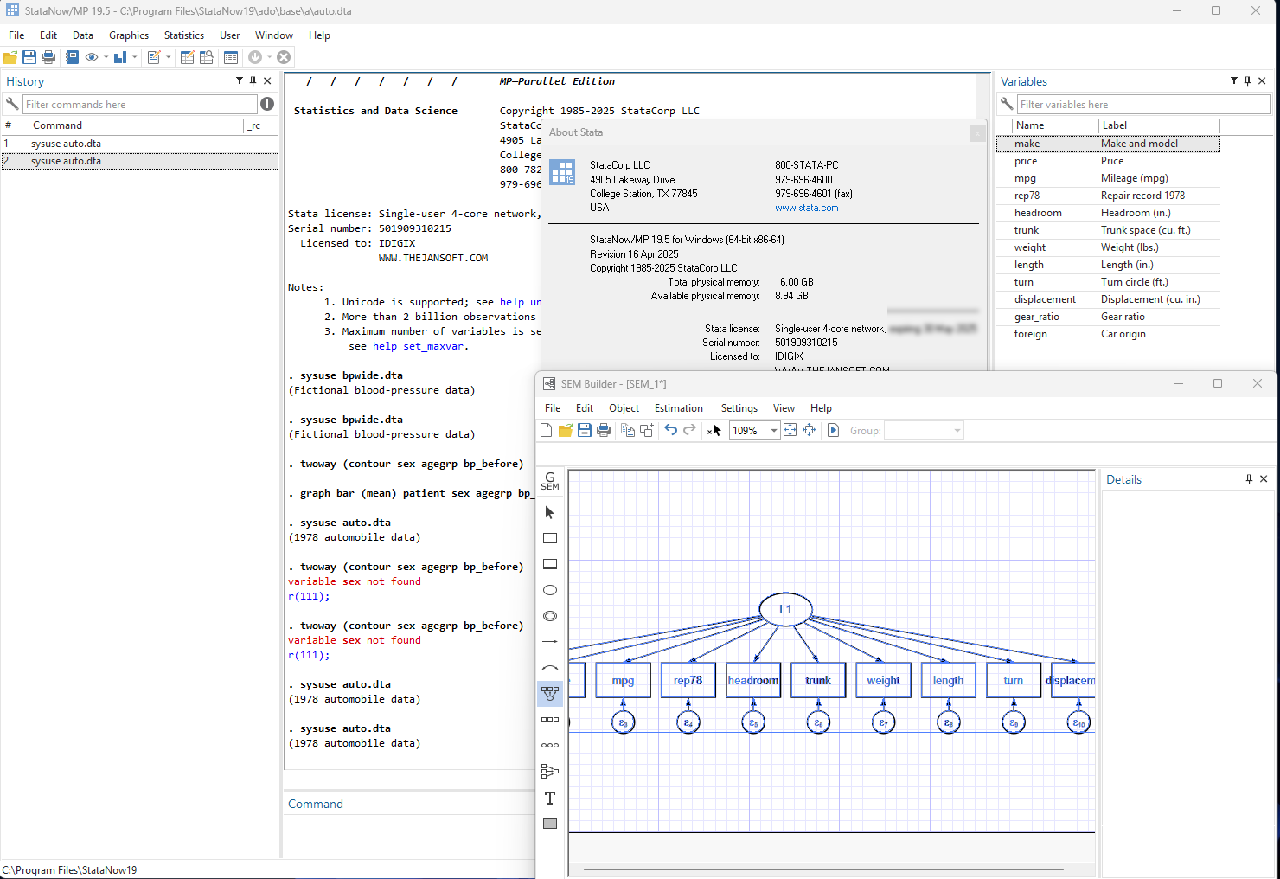Open Settings menu in SEM Builder
The height and width of the screenshot is (879, 1280).
(x=739, y=408)
